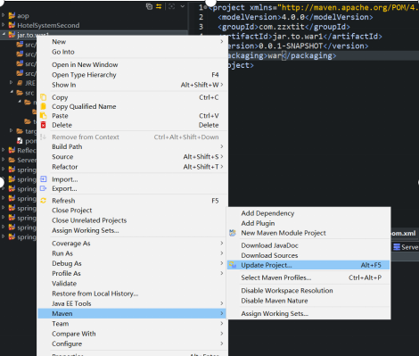This screenshot has height=356, width=419.
Task: Choose Go Into from context menu
Action: (63, 52)
